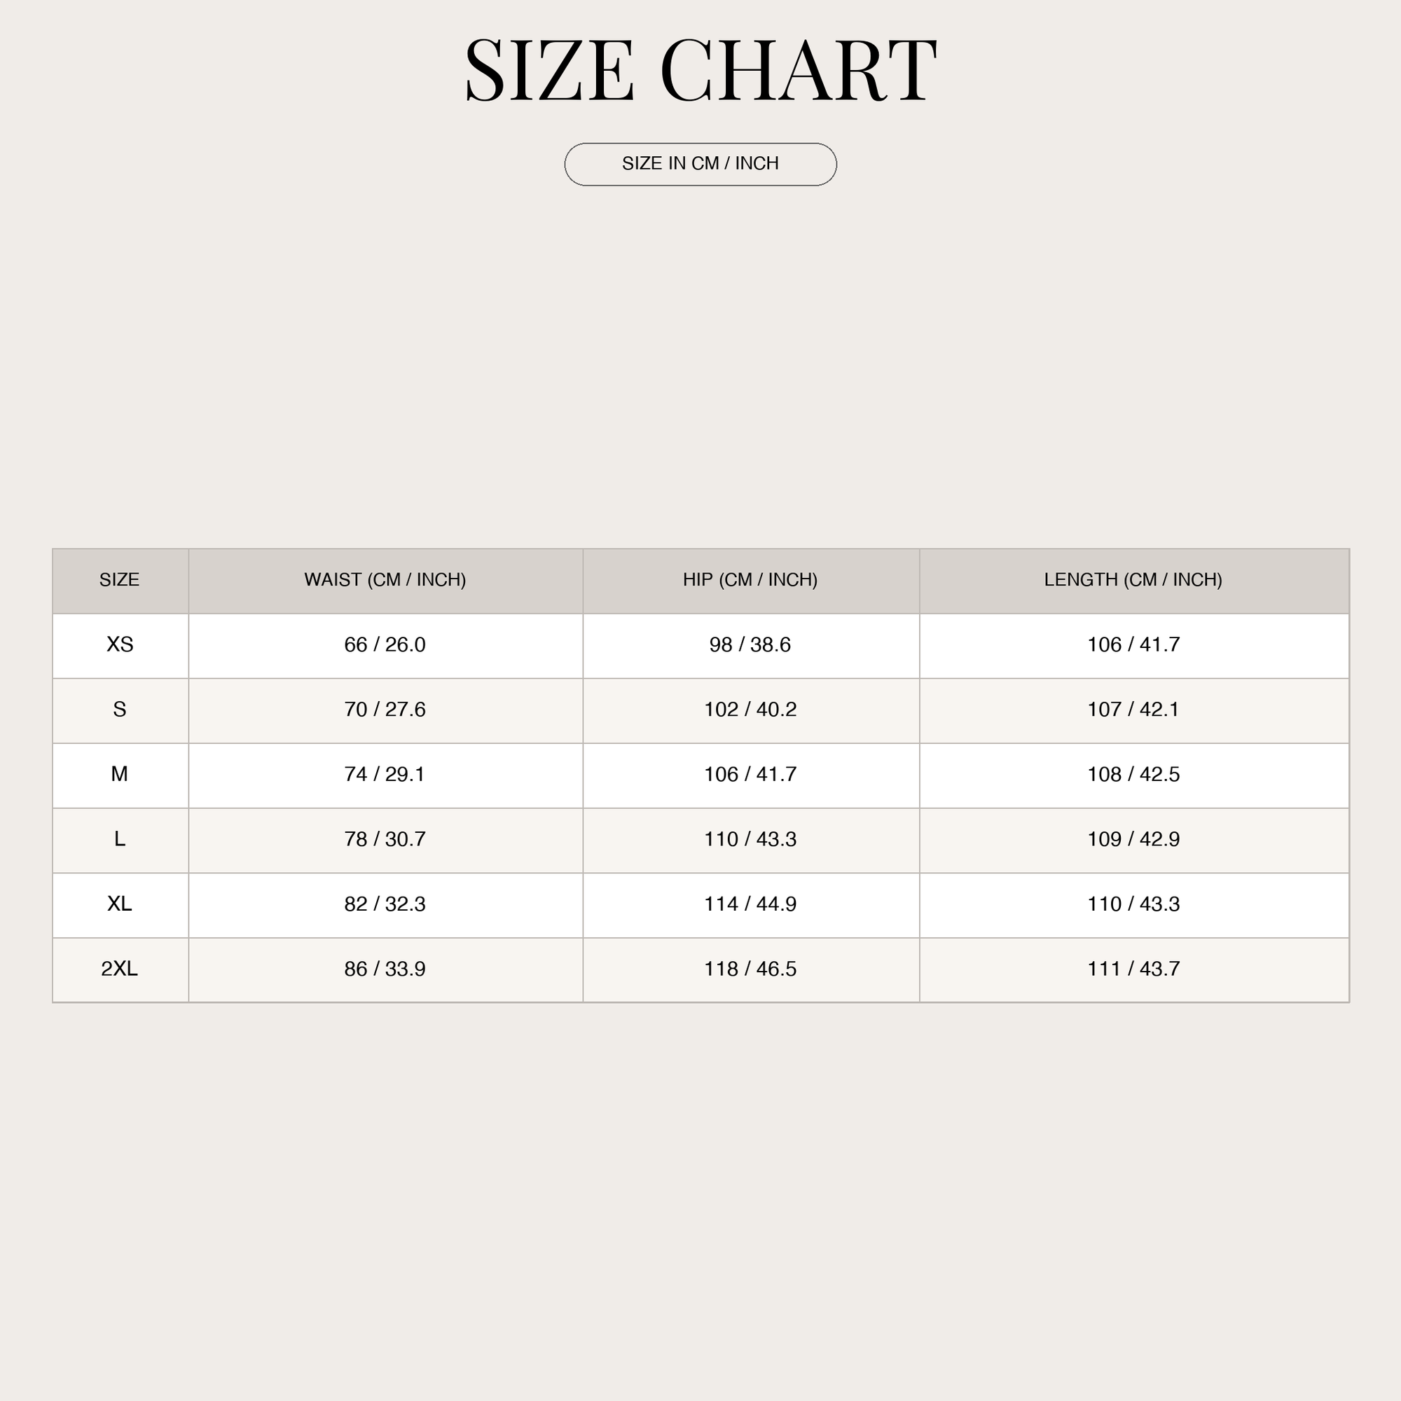Select waist value 66 / 26.0
The width and height of the screenshot is (1401, 1401).
click(x=385, y=644)
